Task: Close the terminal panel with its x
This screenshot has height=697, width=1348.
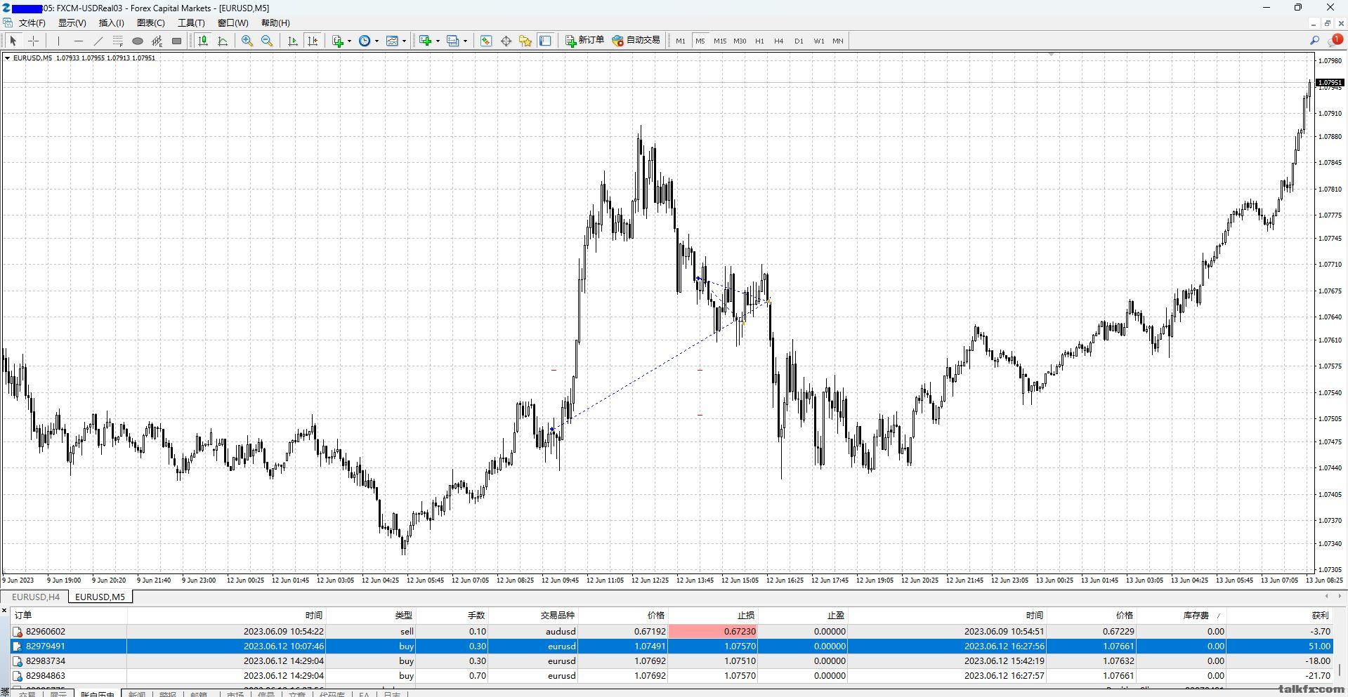Action: tap(4, 611)
